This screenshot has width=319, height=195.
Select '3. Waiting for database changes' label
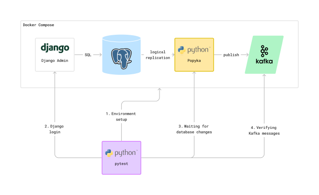194,129
